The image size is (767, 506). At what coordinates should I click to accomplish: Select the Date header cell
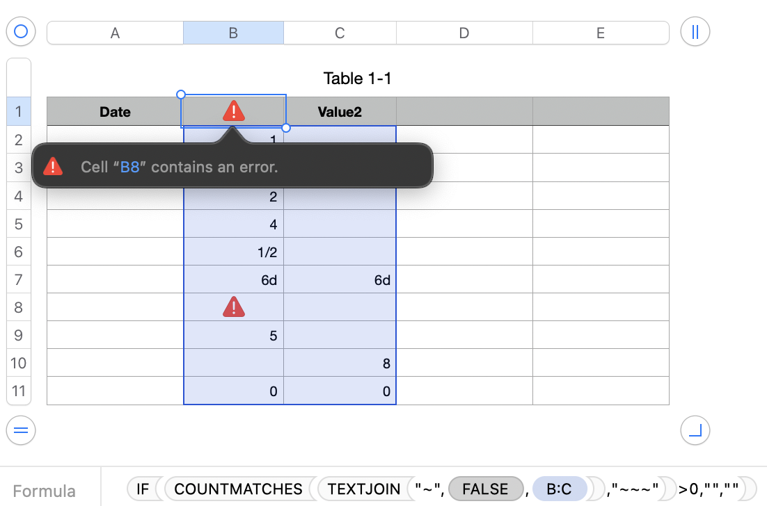(115, 112)
